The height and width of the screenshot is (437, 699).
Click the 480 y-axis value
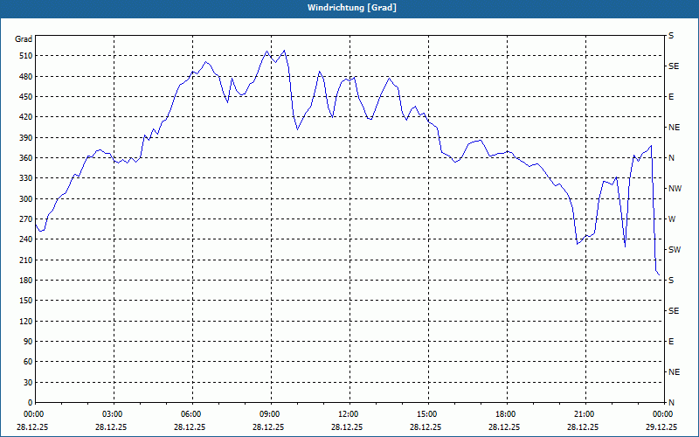(x=26, y=77)
